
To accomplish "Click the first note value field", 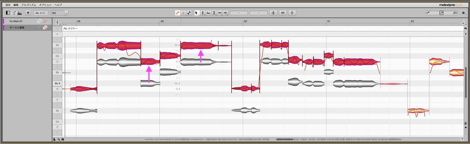I will (x=239, y=13).
